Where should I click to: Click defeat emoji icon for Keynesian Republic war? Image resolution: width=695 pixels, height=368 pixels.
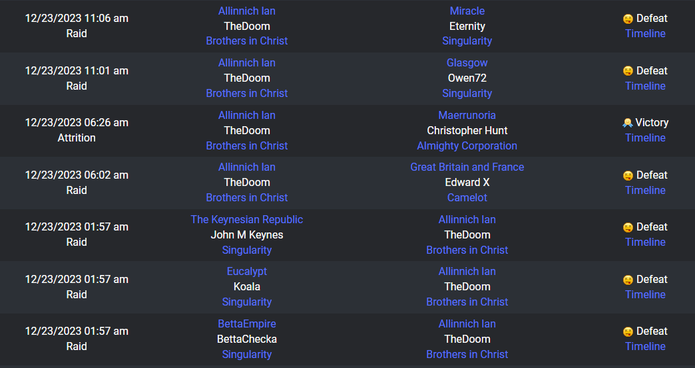pos(628,227)
